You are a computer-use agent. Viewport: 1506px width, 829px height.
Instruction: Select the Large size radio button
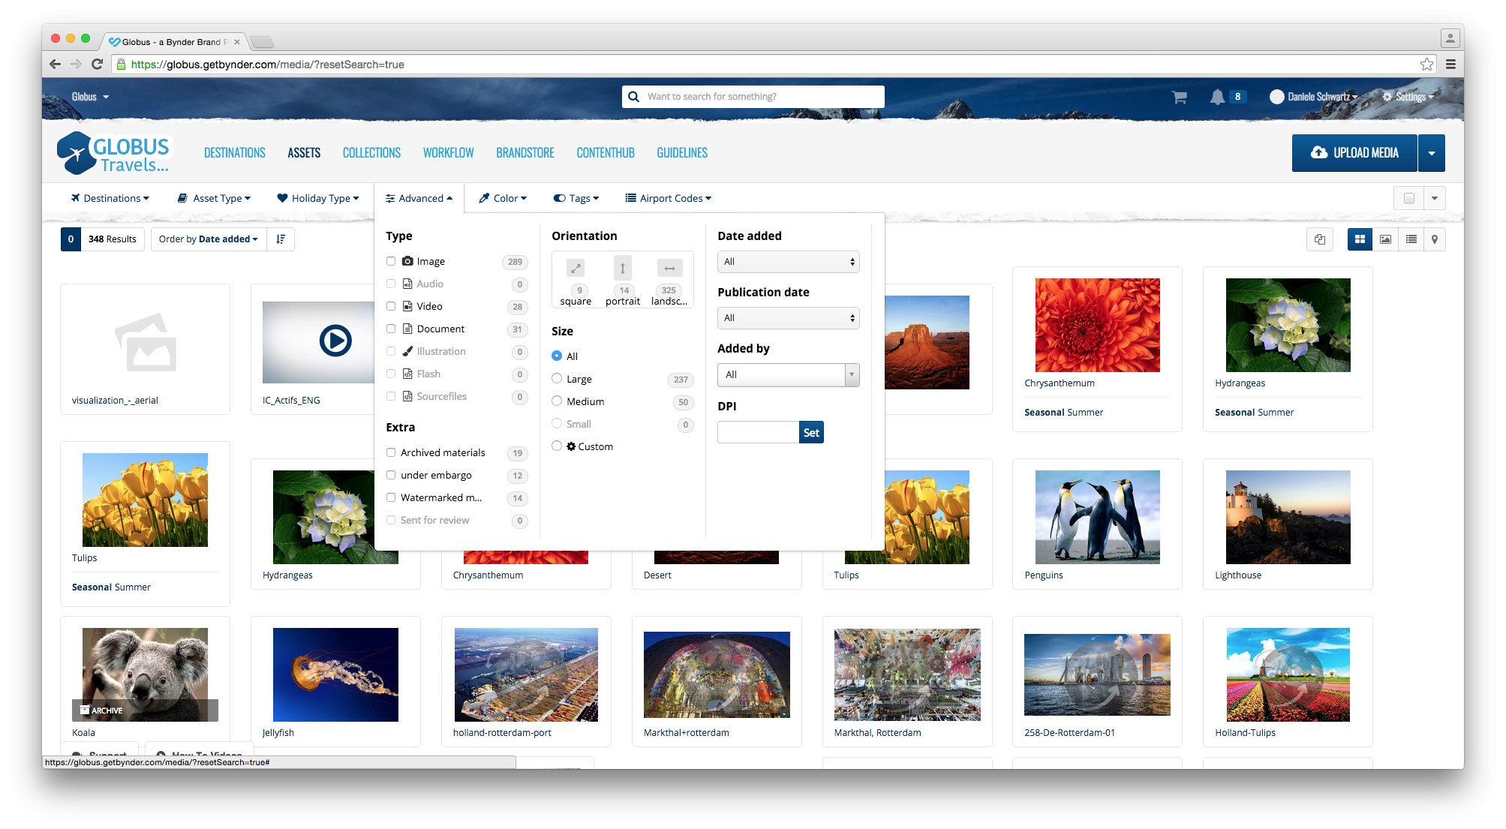(x=557, y=379)
